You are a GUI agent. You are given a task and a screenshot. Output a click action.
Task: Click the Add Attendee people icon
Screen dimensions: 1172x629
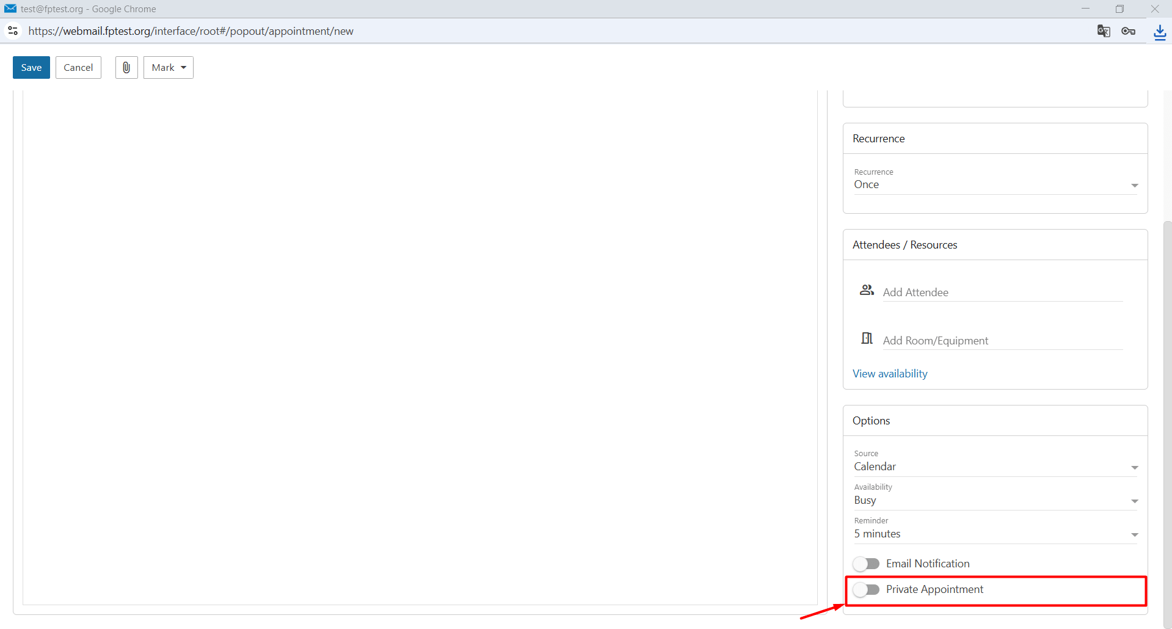click(x=867, y=290)
